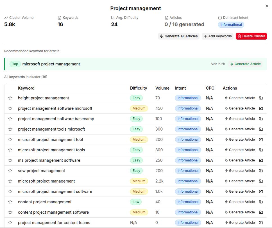Click move icon in 'microsoft project management' table row
This screenshot has width=272, height=228.
point(261,181)
